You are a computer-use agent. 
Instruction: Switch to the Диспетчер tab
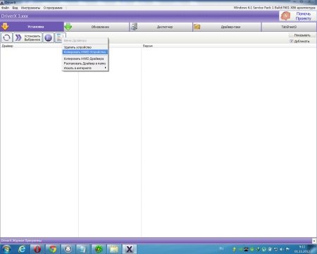coord(161,27)
